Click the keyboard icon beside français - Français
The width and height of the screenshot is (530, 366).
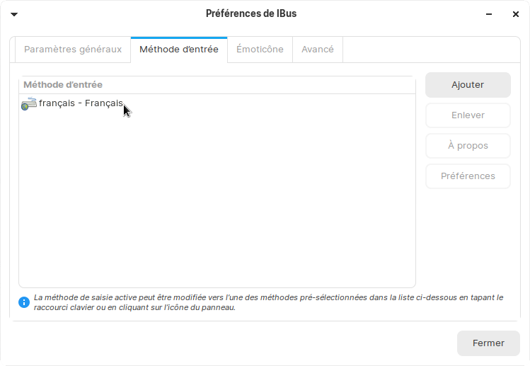click(x=28, y=104)
